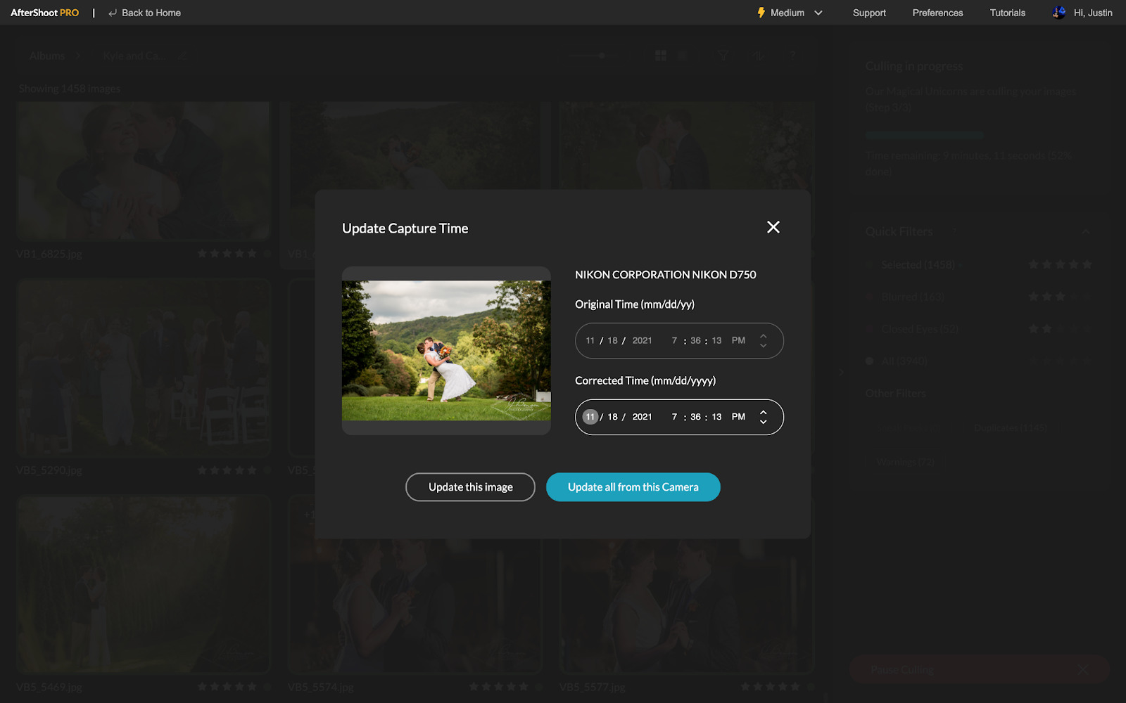Click the sort arrows icon
Viewport: 1126px width, 703px height.
pos(758,56)
